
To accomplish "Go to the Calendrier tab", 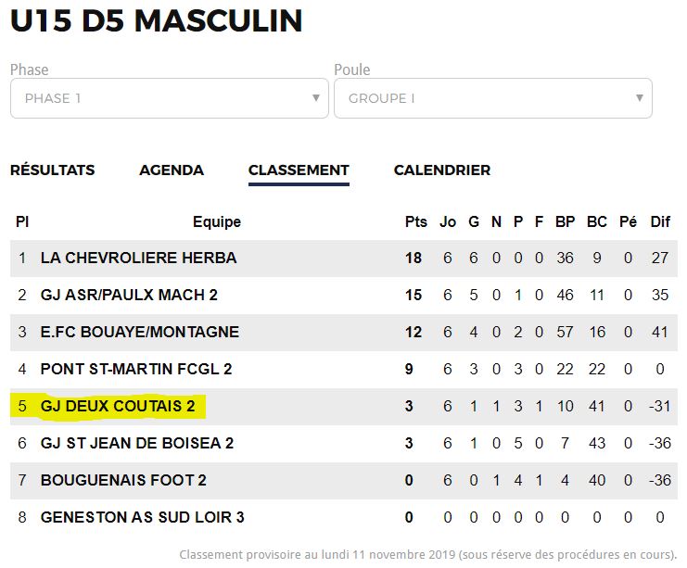I will 442,170.
